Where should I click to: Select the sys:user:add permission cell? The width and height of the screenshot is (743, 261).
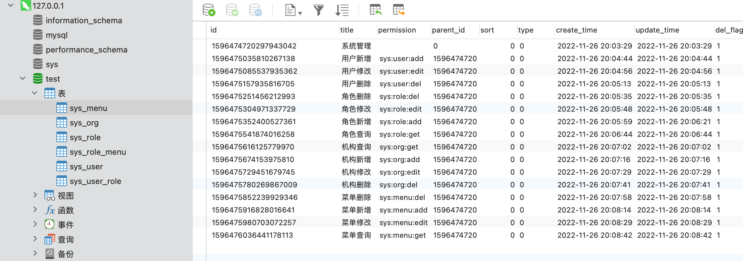[x=401, y=58]
